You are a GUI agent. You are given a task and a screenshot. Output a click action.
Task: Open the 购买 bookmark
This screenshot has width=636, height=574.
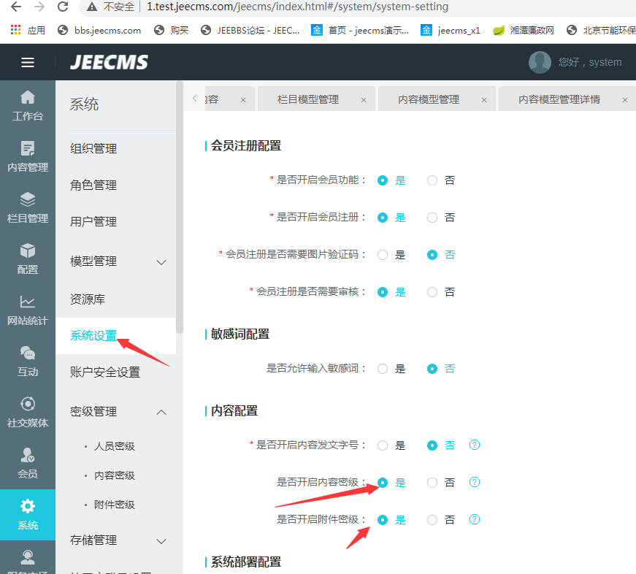click(x=171, y=31)
